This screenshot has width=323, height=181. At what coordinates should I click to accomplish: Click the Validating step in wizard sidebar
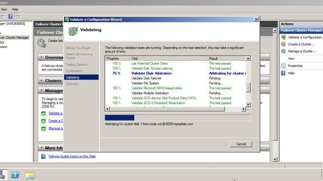81,77
